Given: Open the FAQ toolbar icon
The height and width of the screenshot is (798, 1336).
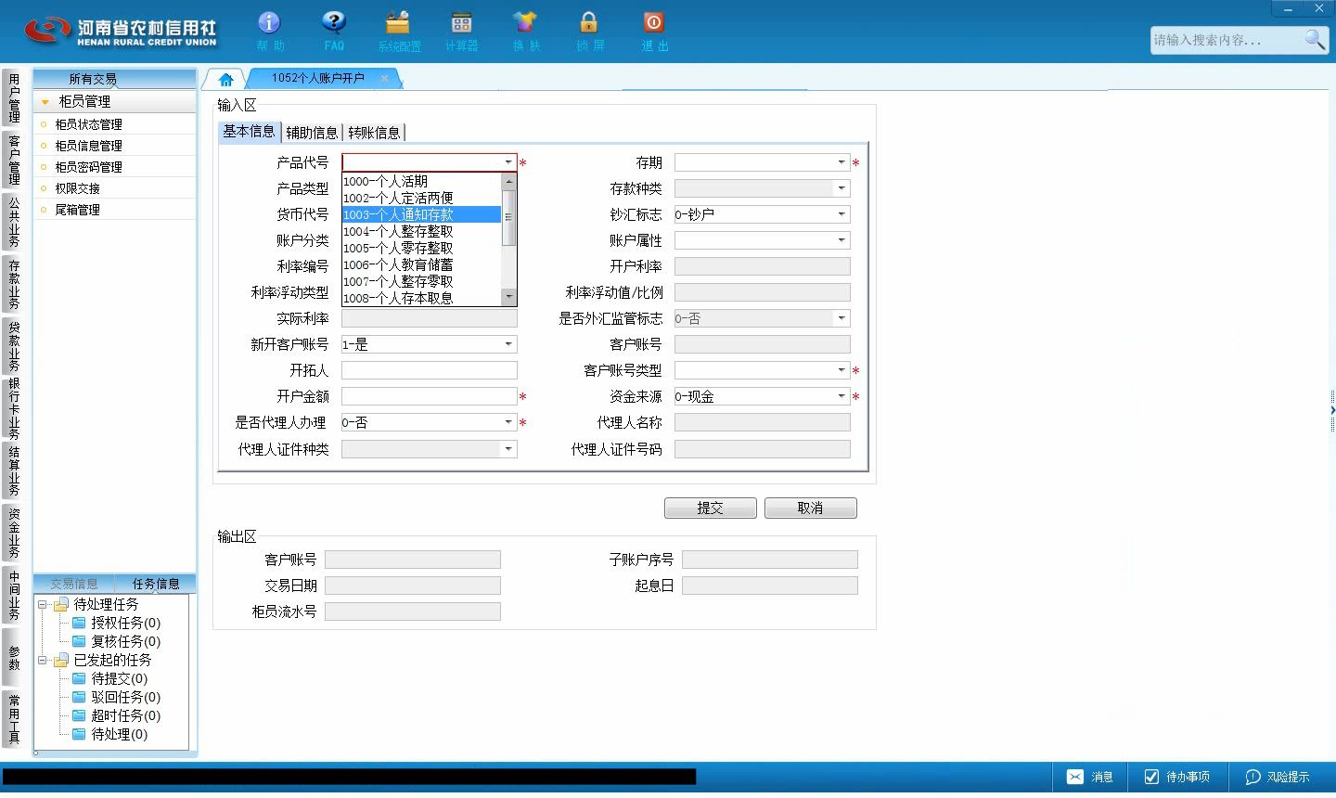Looking at the screenshot, I should pos(334,31).
